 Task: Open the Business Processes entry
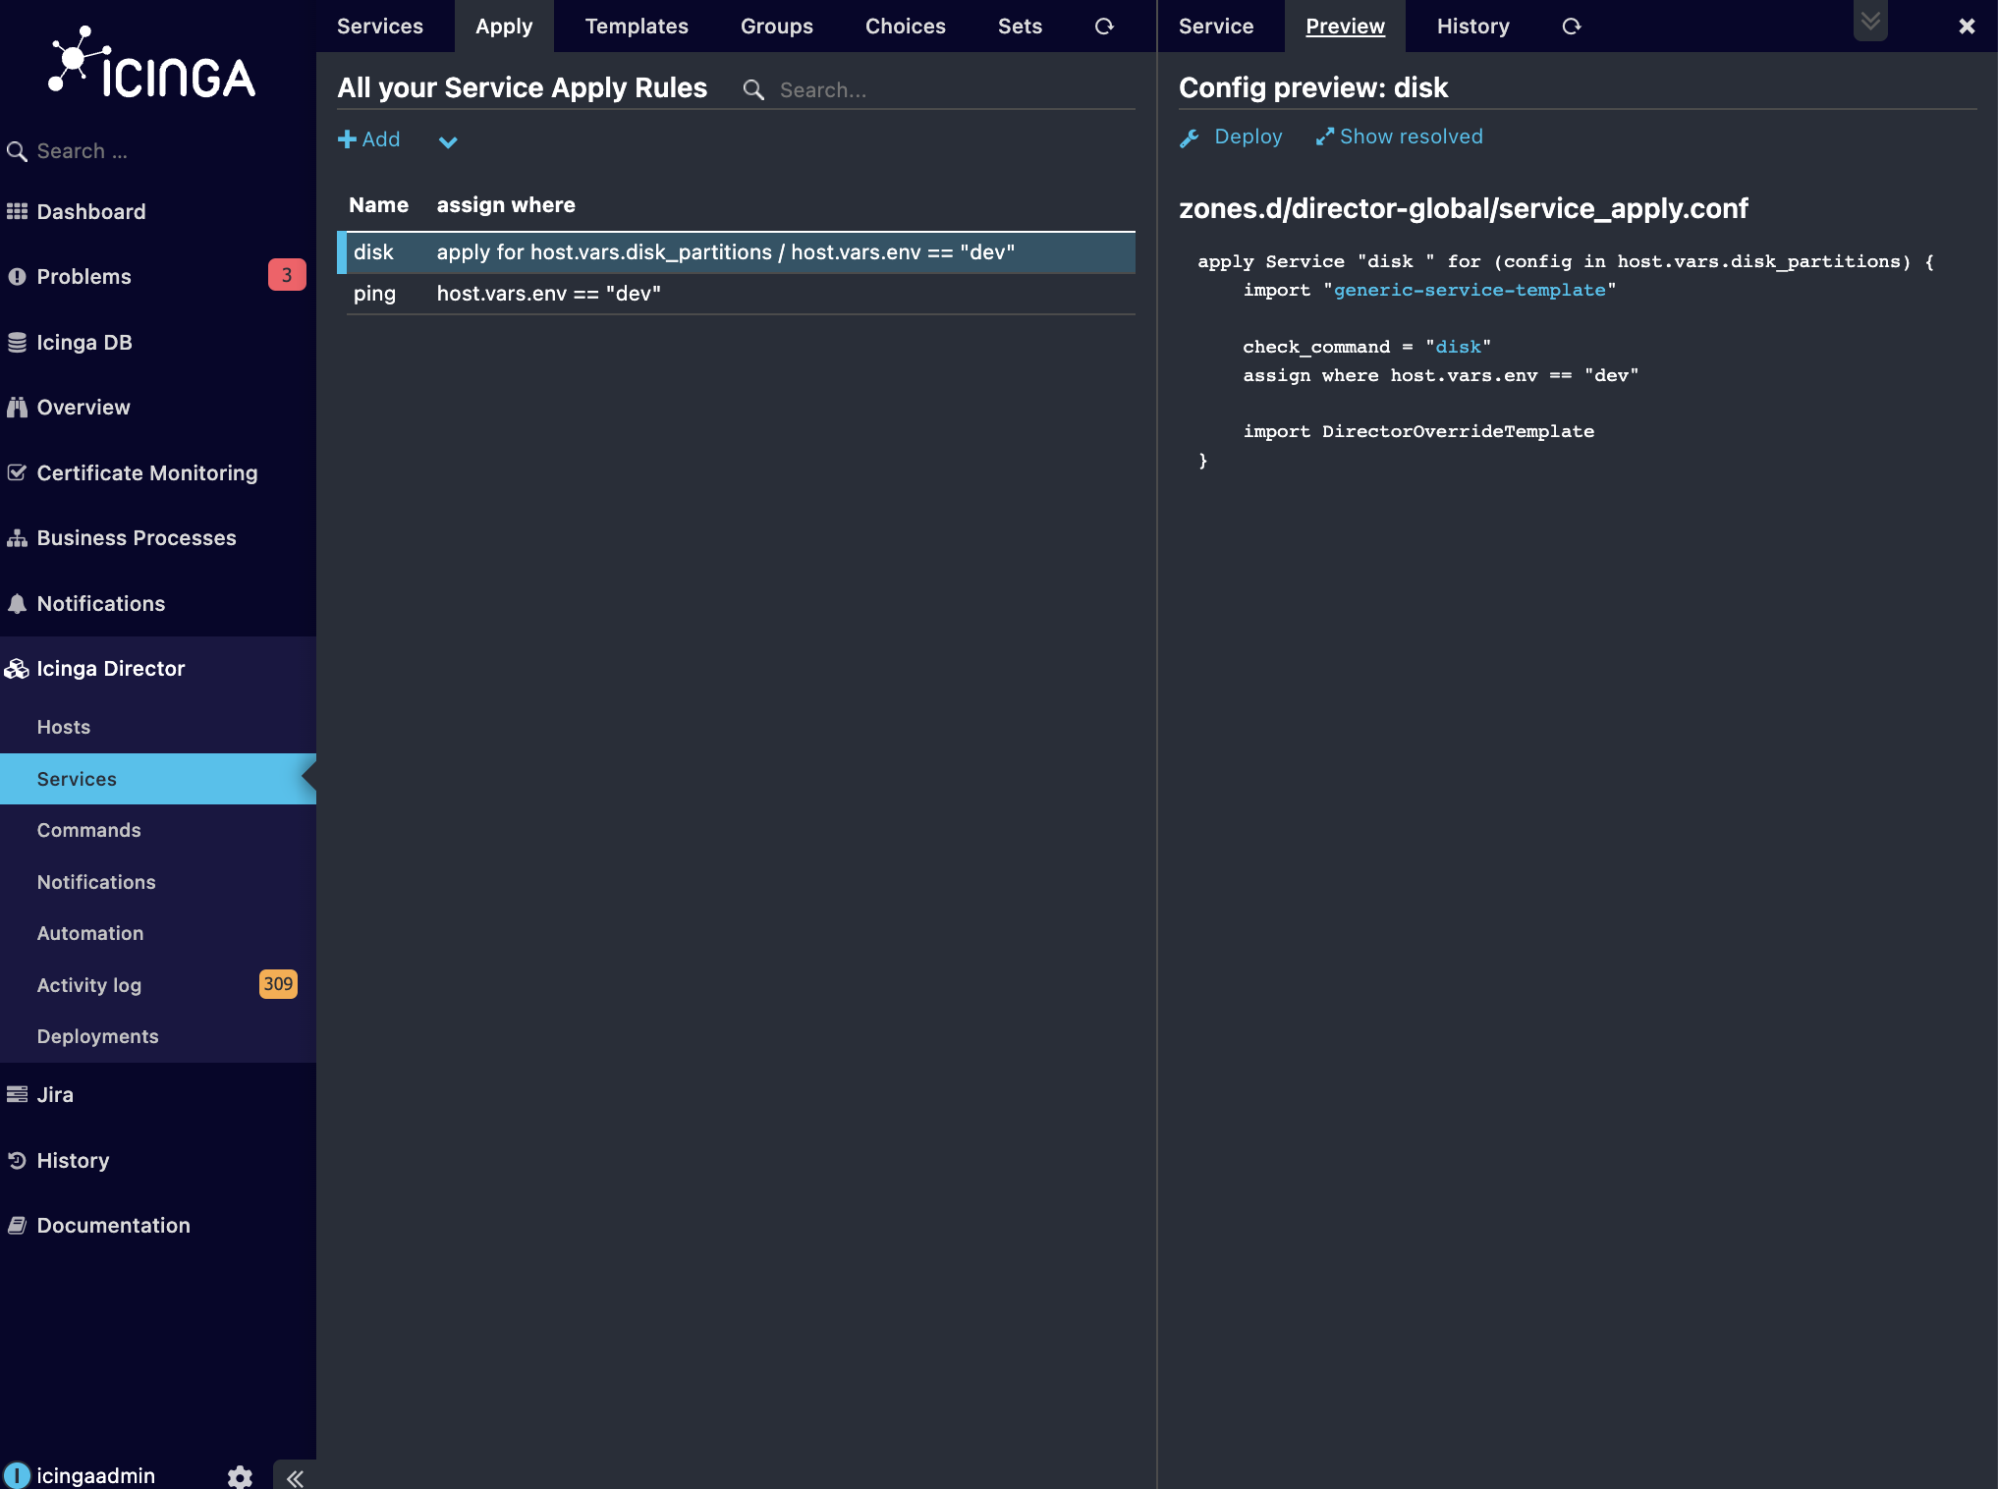(137, 537)
